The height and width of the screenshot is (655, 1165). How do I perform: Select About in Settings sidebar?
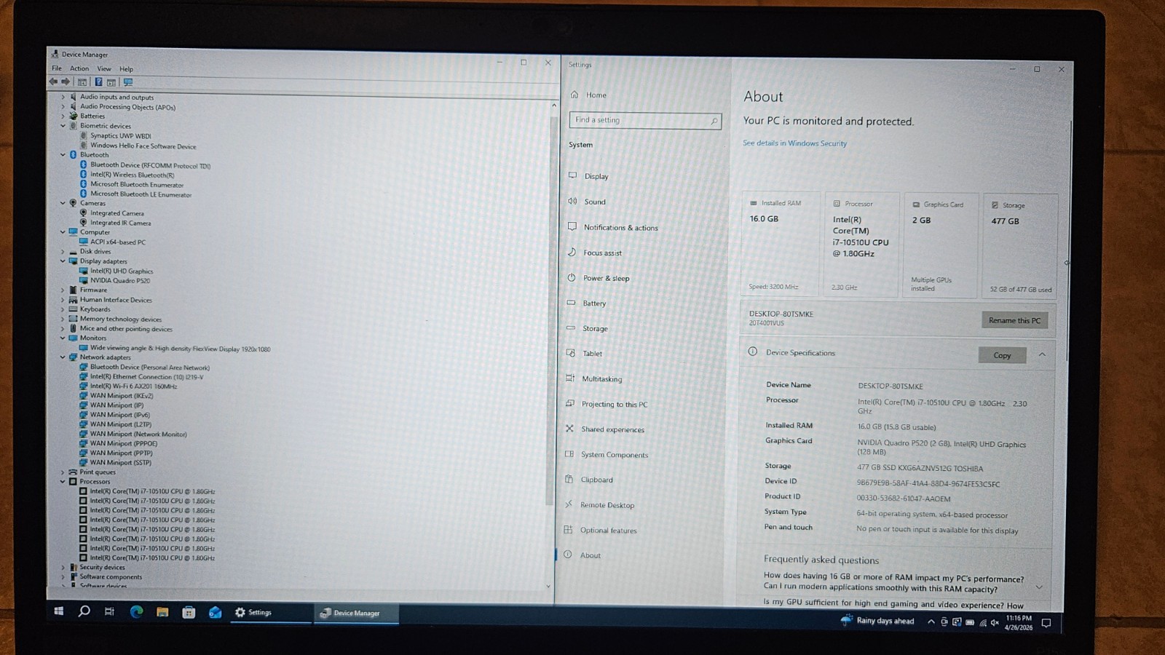tap(591, 555)
